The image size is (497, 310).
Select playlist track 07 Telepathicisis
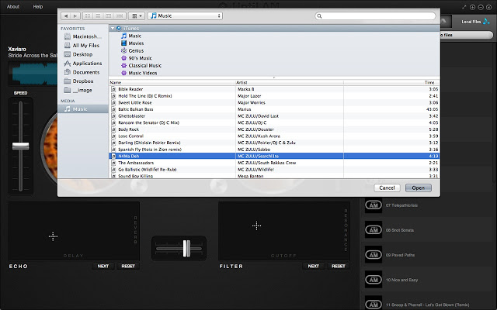click(428, 205)
